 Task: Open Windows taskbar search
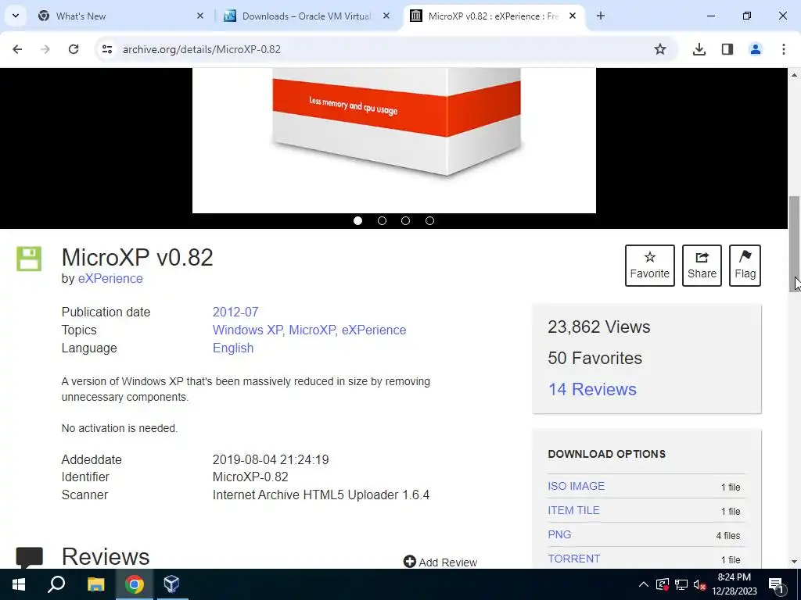click(56, 584)
